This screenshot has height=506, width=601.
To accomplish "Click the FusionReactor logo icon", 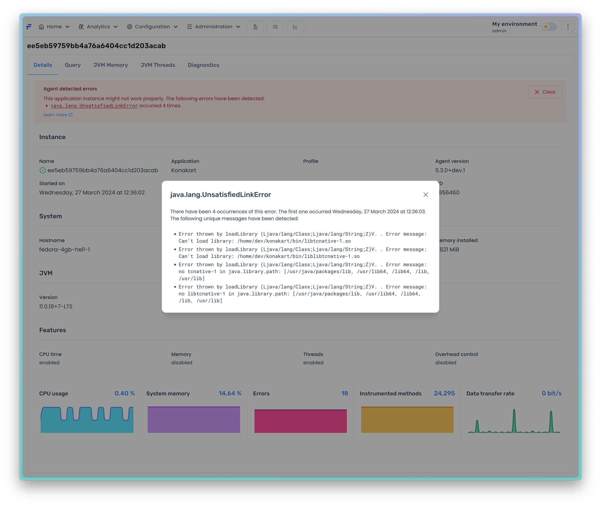I will [x=29, y=27].
